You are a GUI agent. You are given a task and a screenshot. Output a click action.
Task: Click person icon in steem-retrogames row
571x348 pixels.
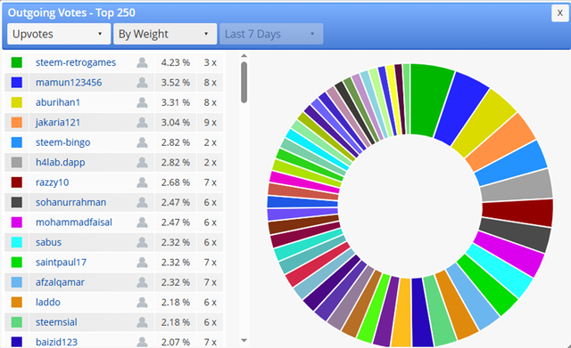coord(142,62)
